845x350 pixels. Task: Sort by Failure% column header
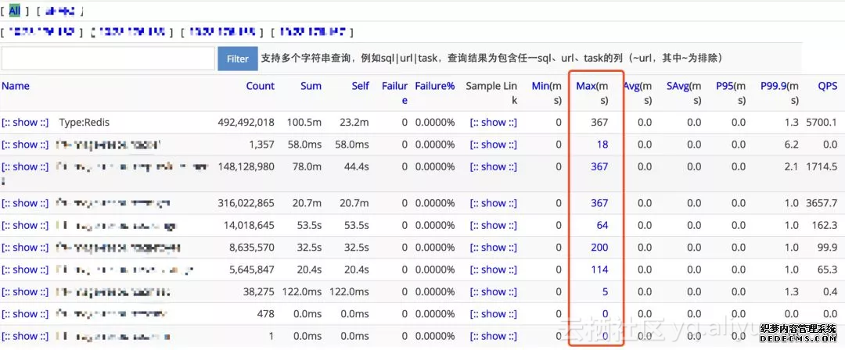(x=434, y=86)
